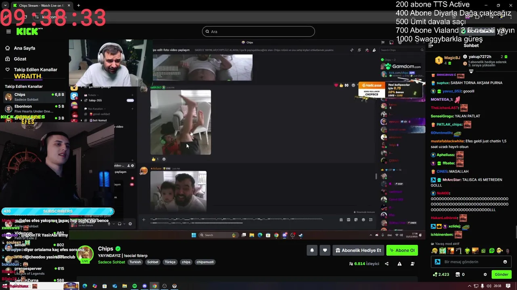Screen dimensions: 517x290
Task: Open Takip Edilen Kanallar sidebar item
Action: (x=31, y=70)
